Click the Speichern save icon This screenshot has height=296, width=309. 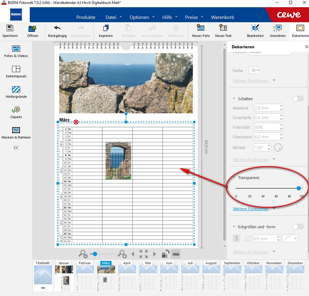click(x=10, y=28)
